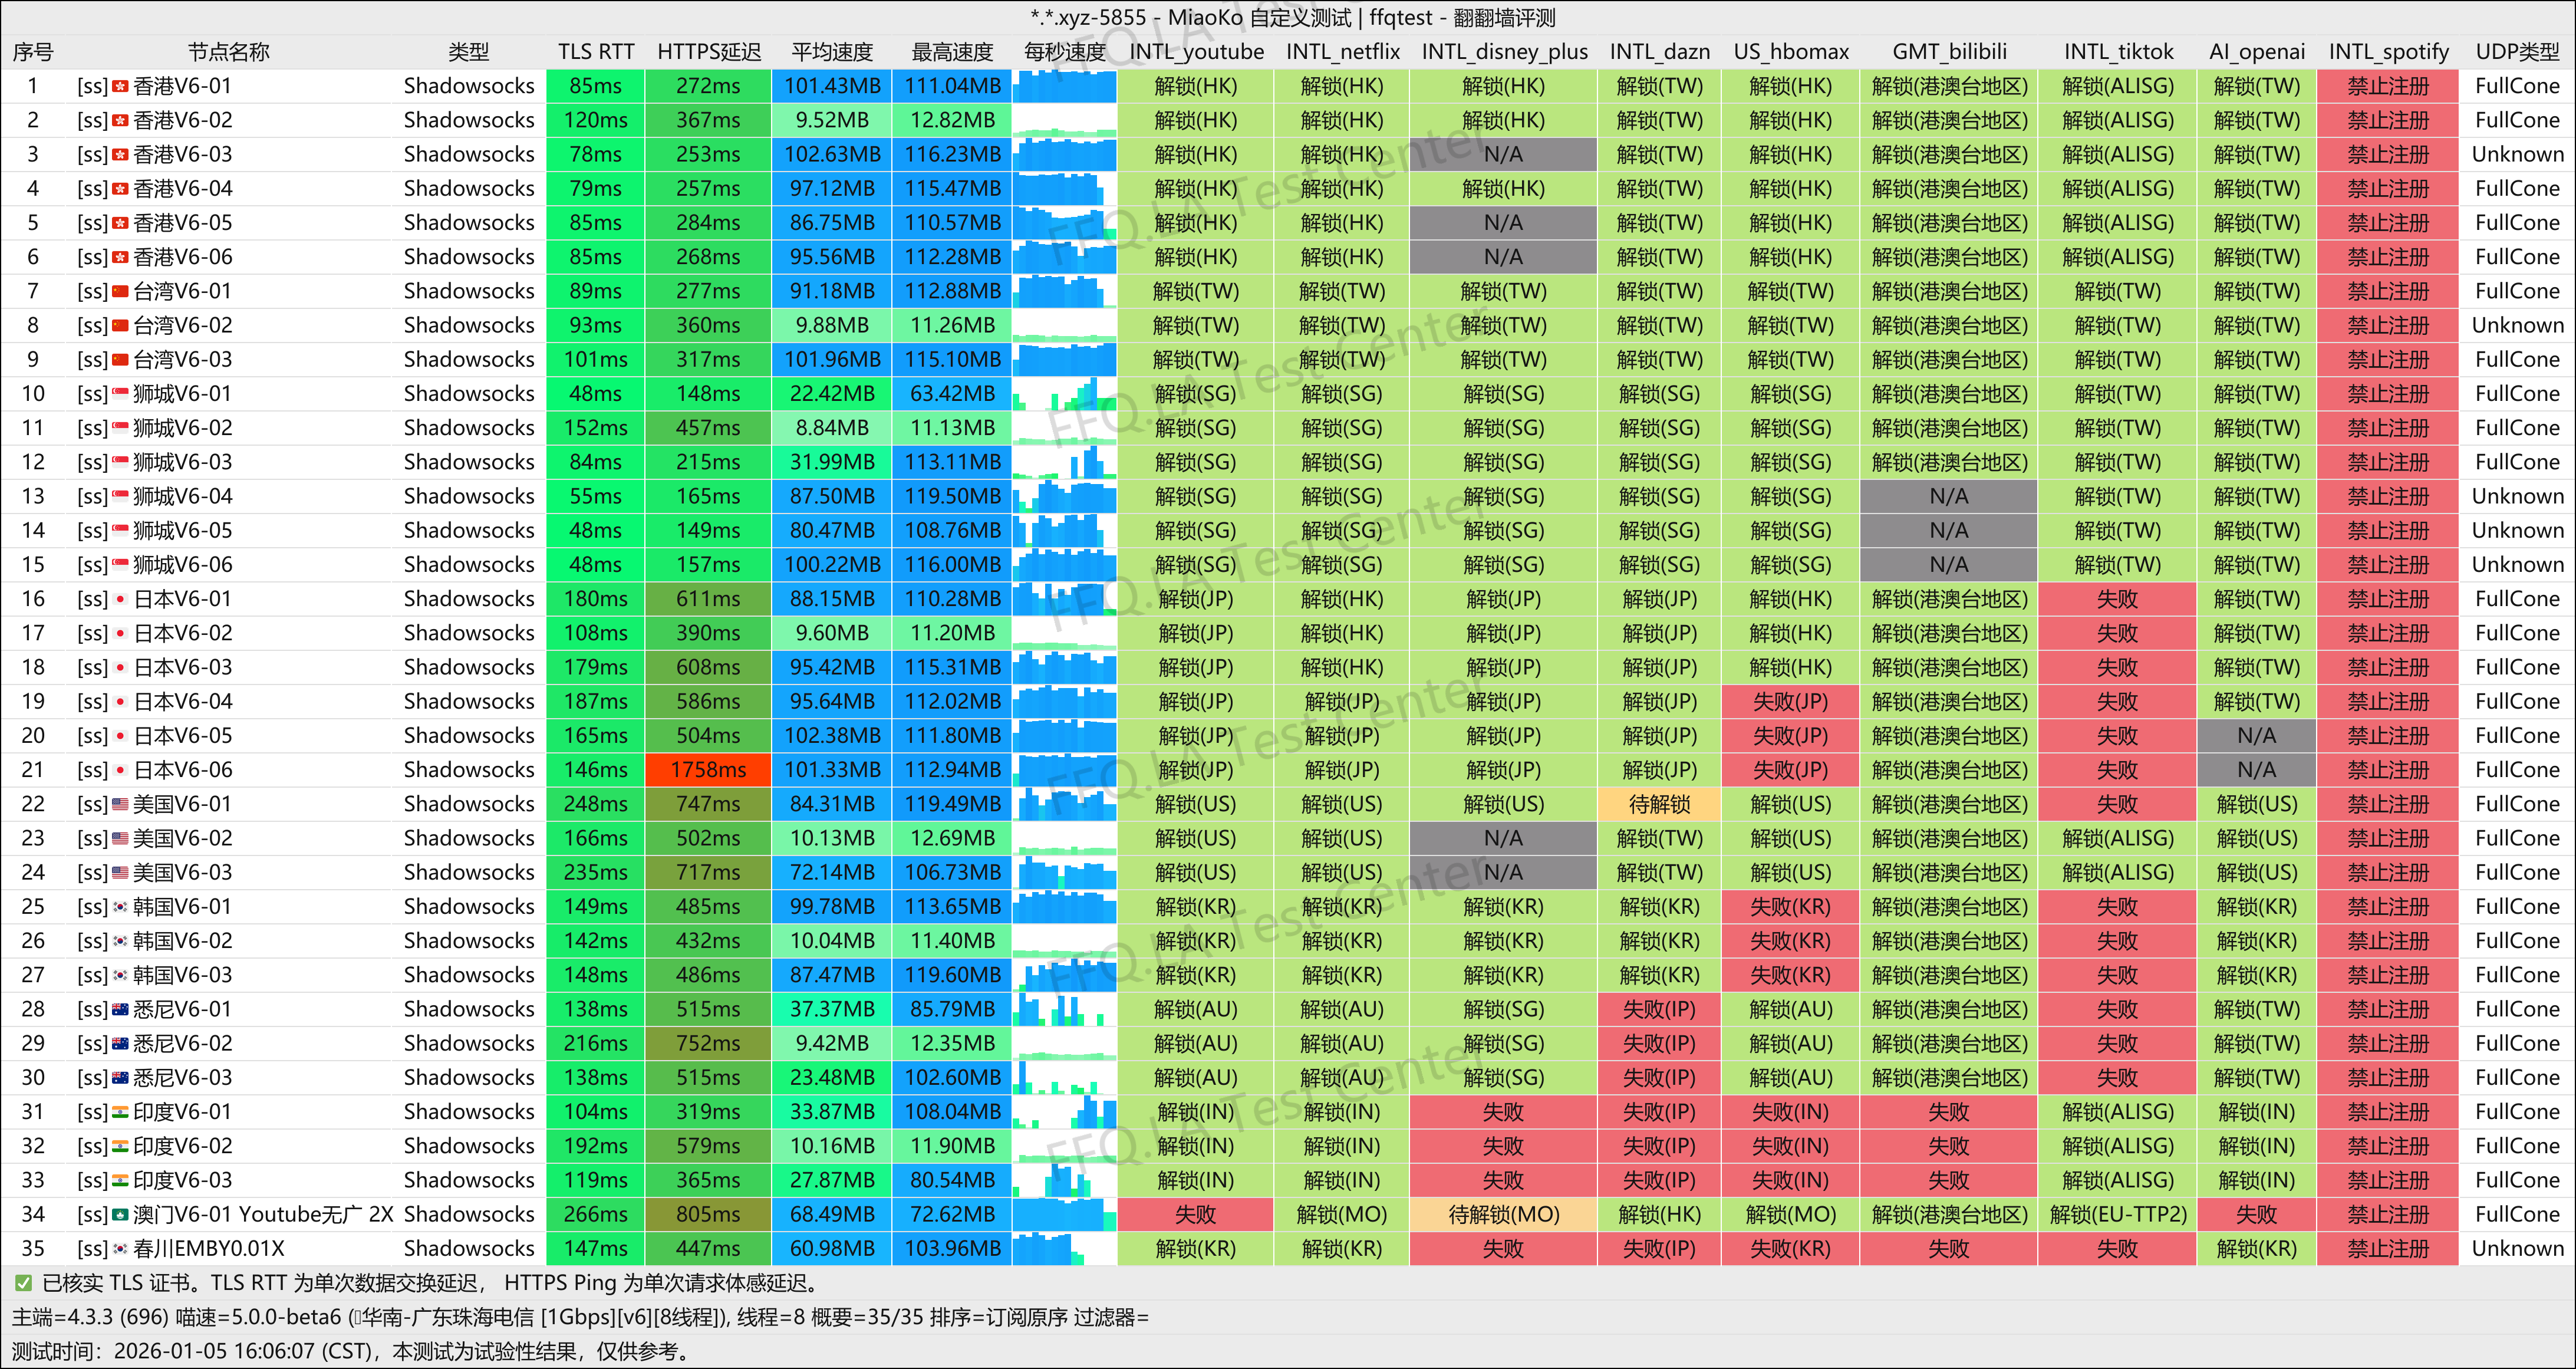2576x1369 pixels.
Task: Click the INTL_youtube column header
Action: point(1196,52)
